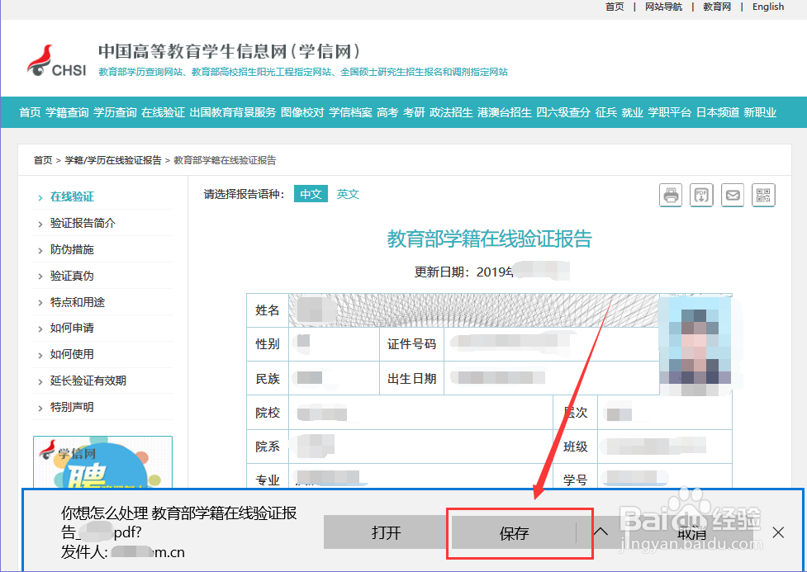Switch site to English link
Image resolution: width=807 pixels, height=572 pixels.
click(x=768, y=7)
